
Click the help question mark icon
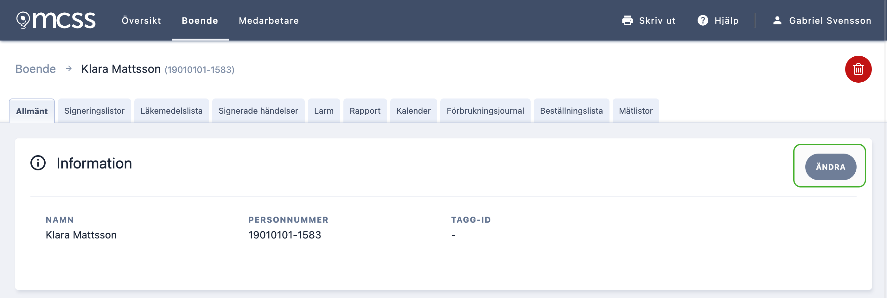click(703, 21)
